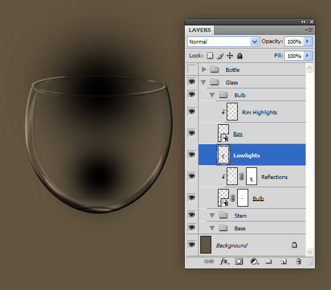Select the Lowlights layer name
331x290 pixels.
pos(247,156)
